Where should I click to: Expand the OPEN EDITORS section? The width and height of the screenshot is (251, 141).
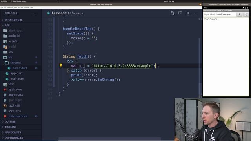[x=21, y=20]
